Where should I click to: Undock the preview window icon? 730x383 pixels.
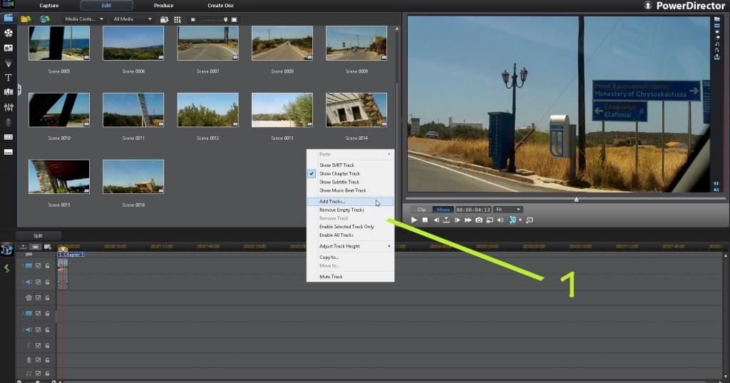coord(530,220)
